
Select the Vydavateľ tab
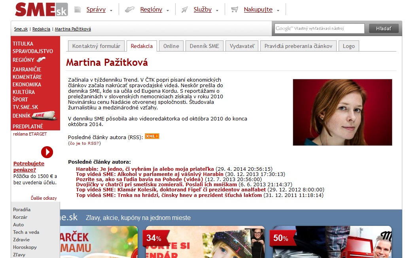tap(242, 46)
